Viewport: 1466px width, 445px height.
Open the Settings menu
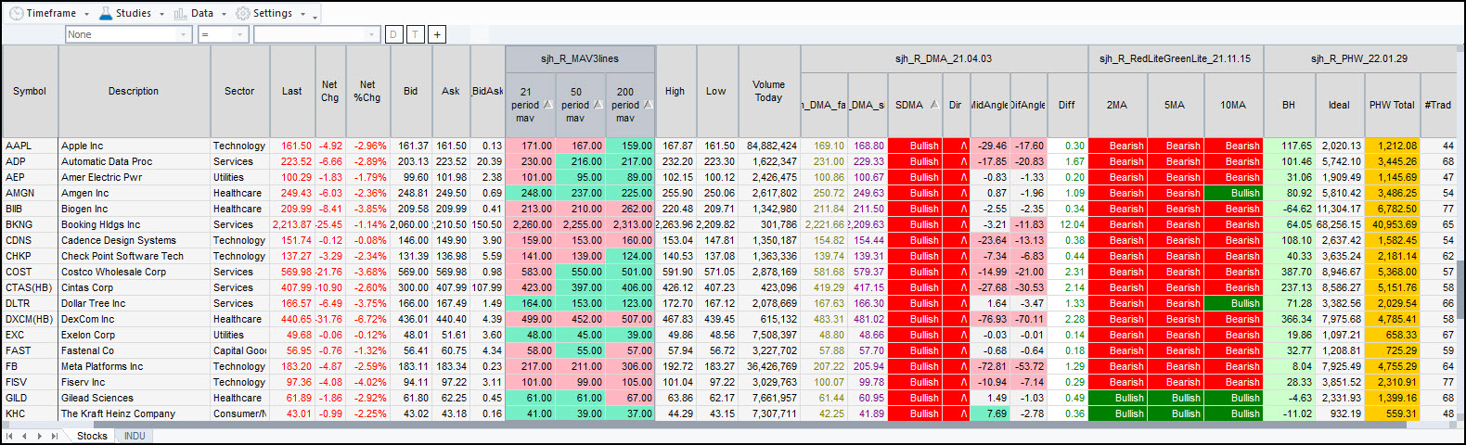[x=271, y=13]
